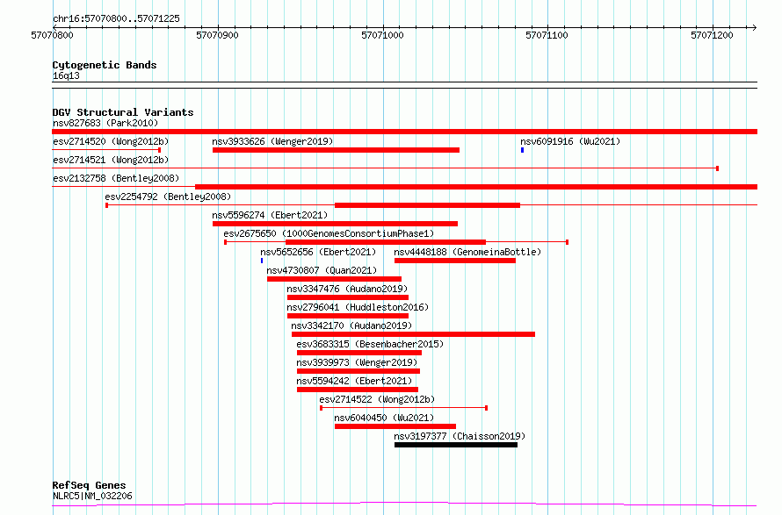Open the nsv3933626 (Wenger2019) variant label
782x515 pixels.
[272, 141]
